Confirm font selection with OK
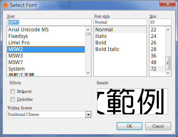Viewport: 178px width, 137px height. point(129,126)
